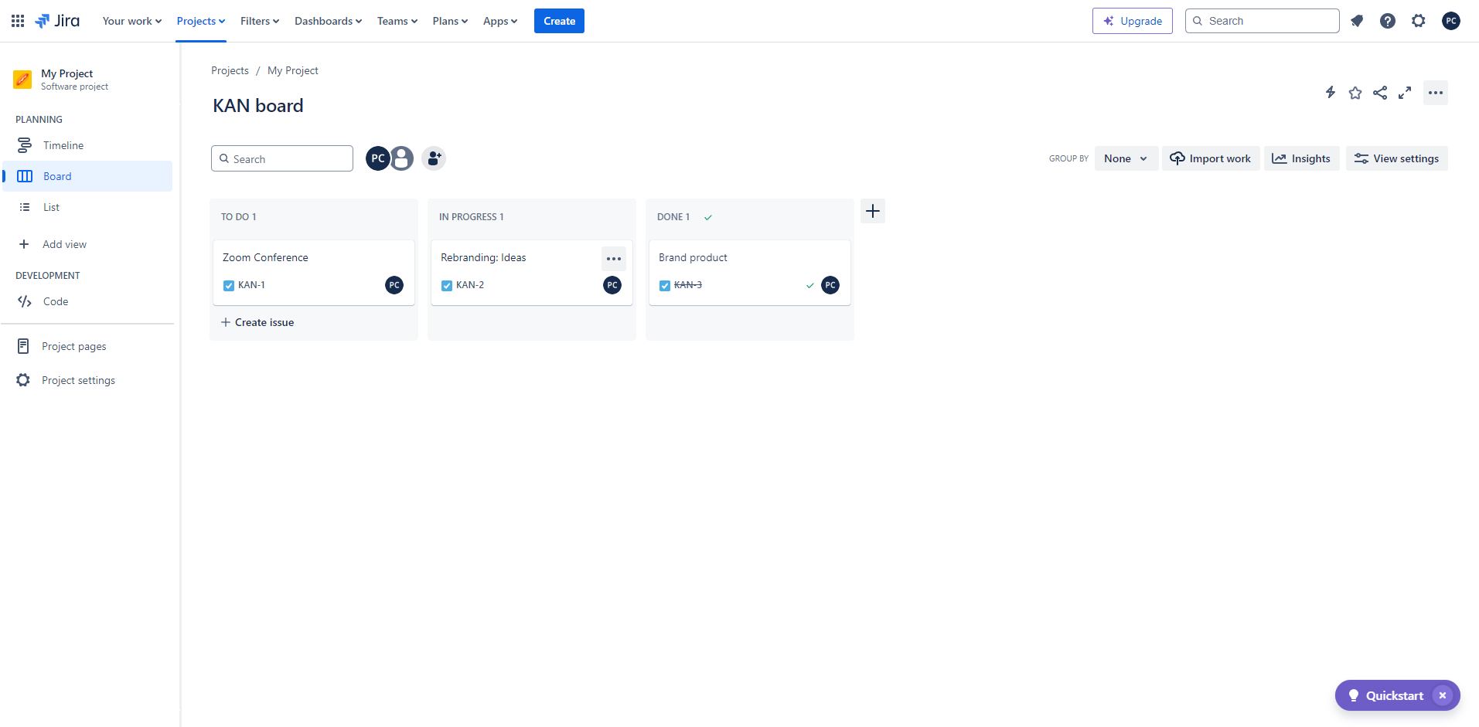The width and height of the screenshot is (1479, 727).
Task: Click the My Project breadcrumb link
Action: pyautogui.click(x=293, y=70)
